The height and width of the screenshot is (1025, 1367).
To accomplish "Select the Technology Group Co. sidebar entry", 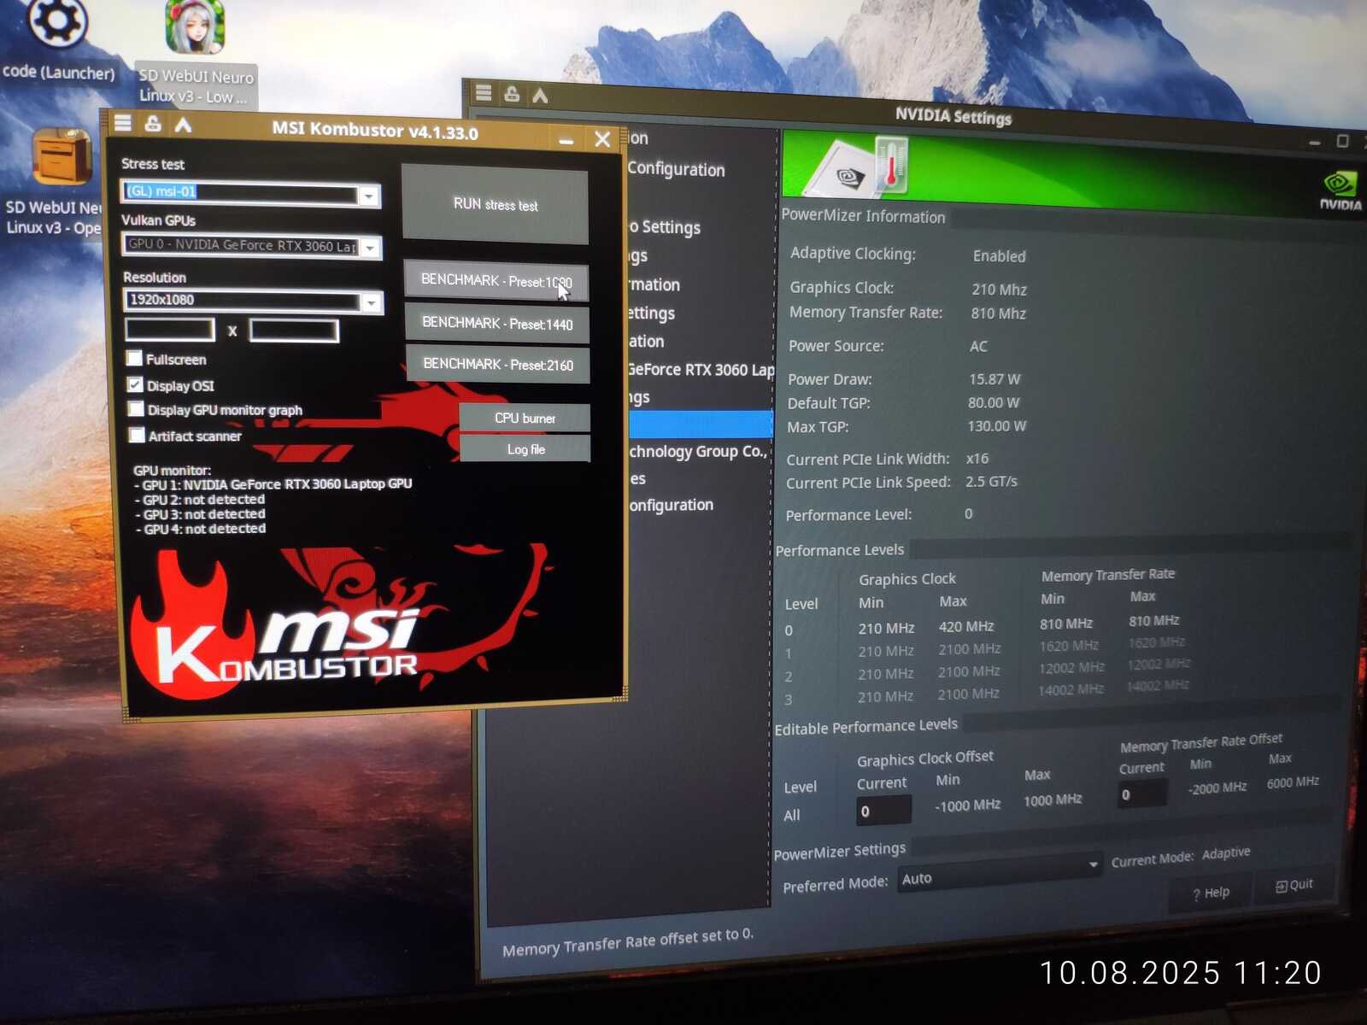I will coord(699,451).
